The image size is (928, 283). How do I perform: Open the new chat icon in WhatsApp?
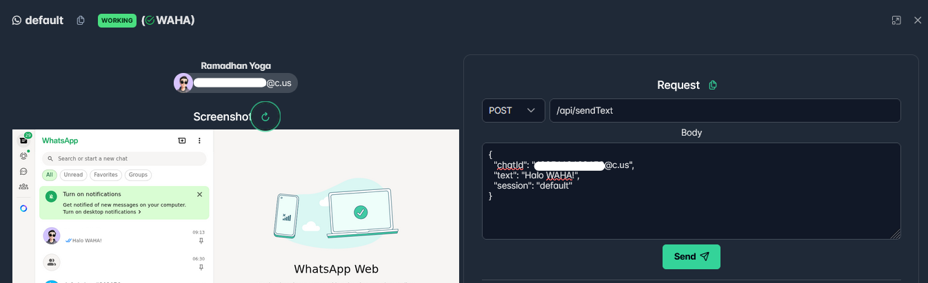[182, 140]
